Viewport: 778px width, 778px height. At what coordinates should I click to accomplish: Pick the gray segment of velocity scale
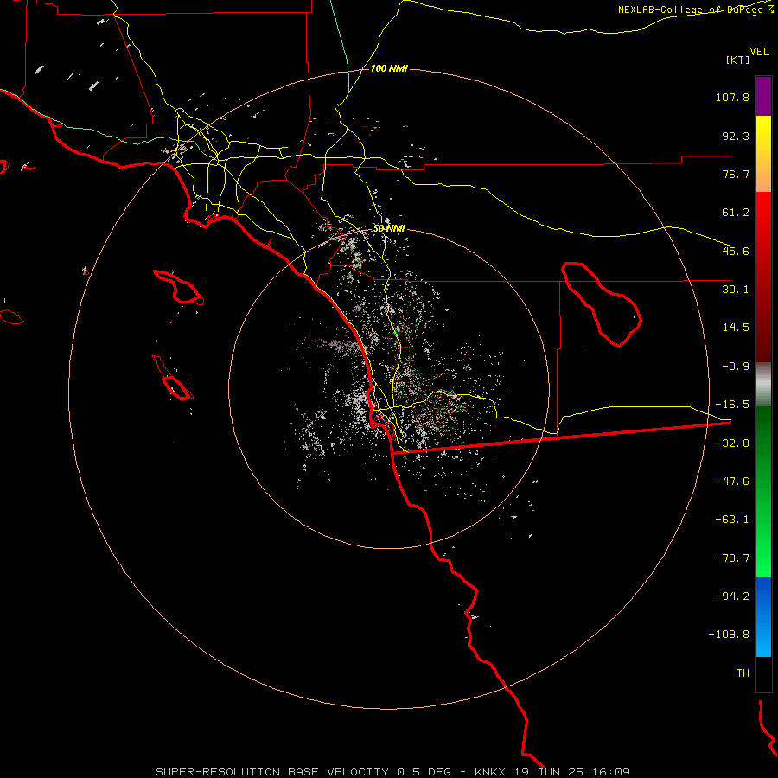[763, 385]
